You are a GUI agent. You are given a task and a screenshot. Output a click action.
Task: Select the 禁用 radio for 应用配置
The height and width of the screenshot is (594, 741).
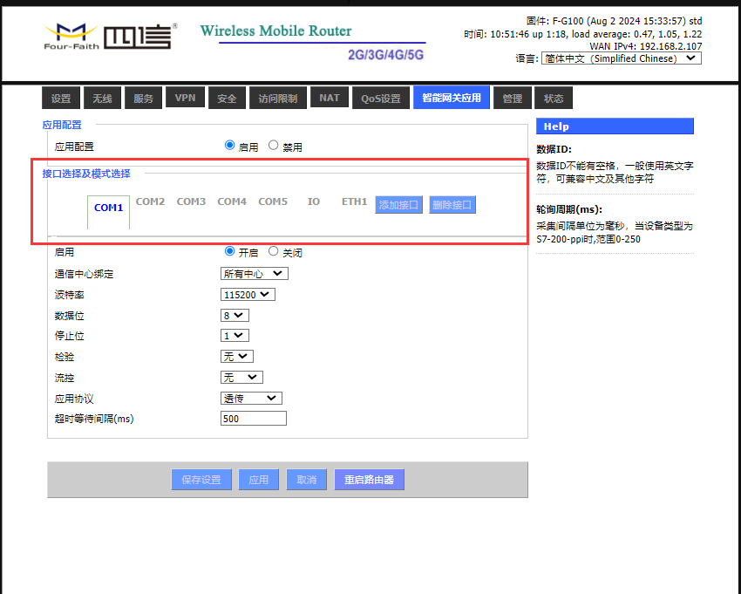coord(273,145)
